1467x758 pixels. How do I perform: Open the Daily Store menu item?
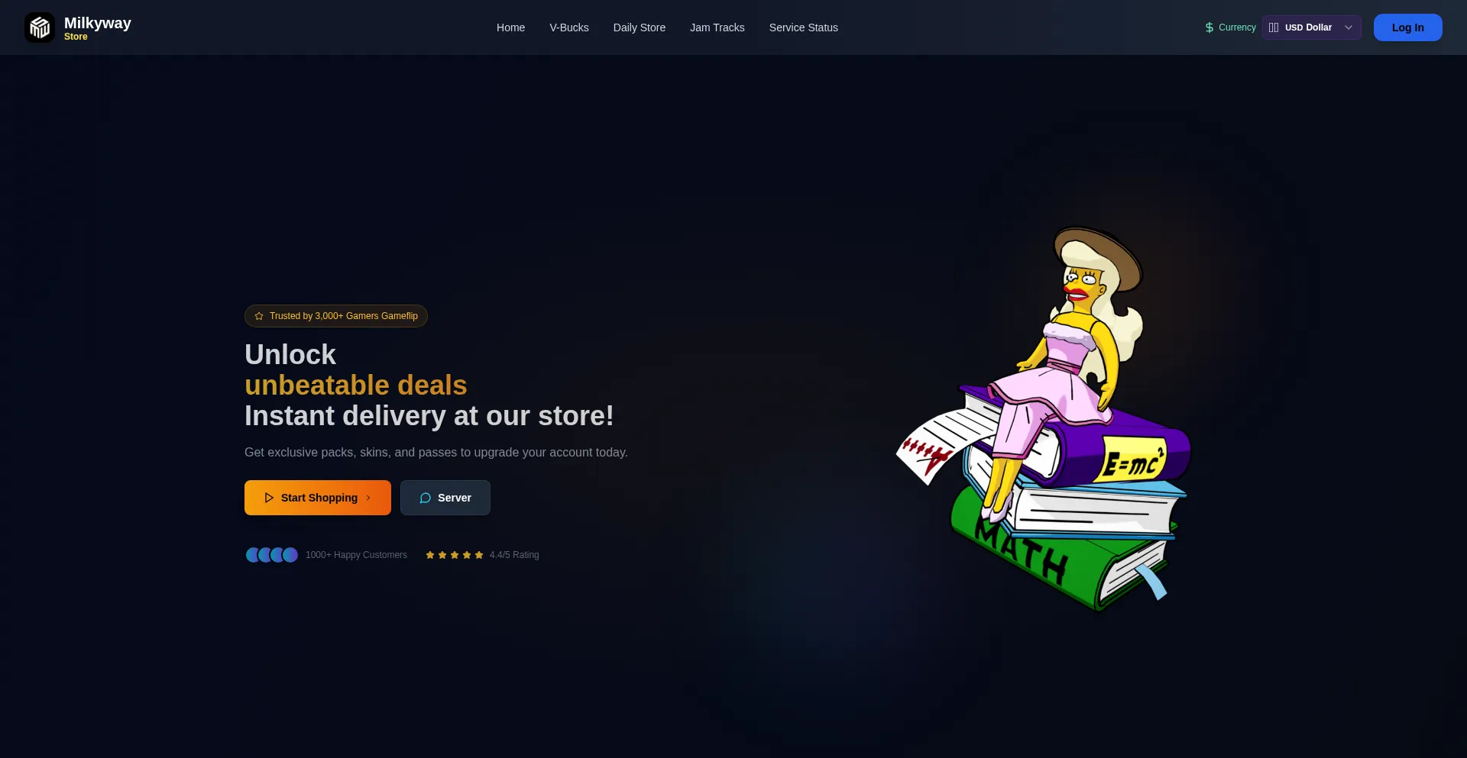[640, 27]
